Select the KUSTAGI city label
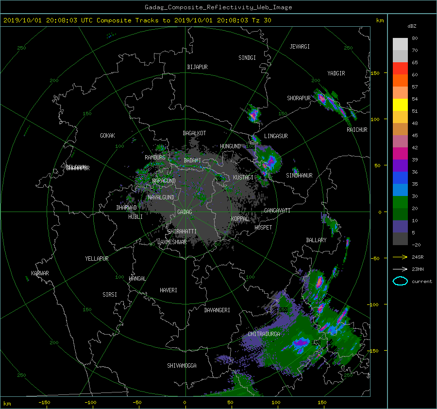The image size is (437, 409). 243,178
